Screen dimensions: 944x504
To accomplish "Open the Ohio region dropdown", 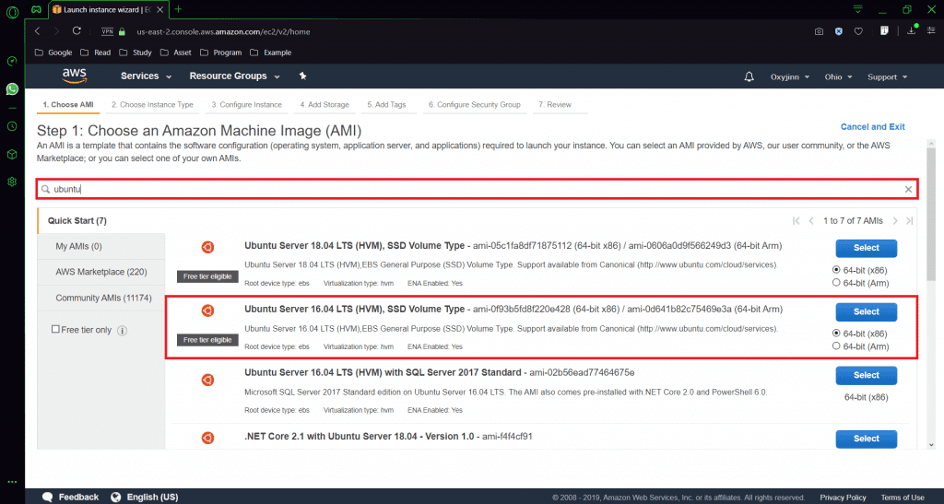I will click(x=839, y=77).
